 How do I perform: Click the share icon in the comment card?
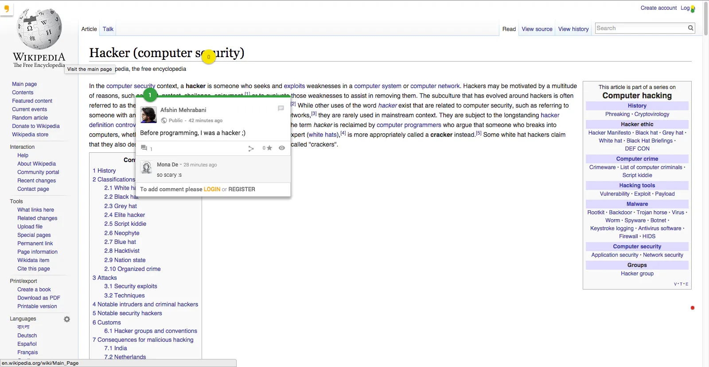(251, 149)
